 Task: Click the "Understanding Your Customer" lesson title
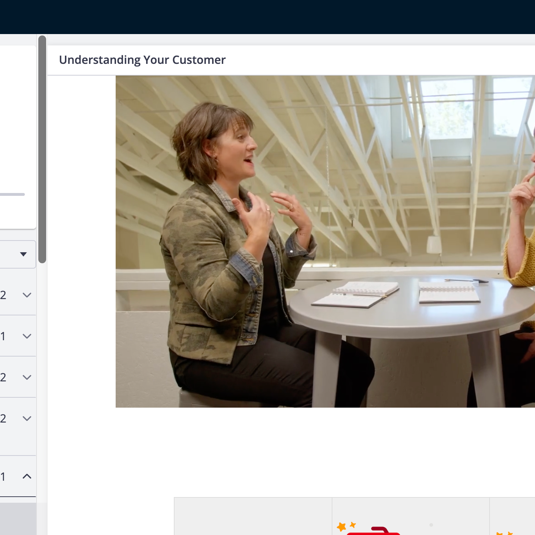142,60
